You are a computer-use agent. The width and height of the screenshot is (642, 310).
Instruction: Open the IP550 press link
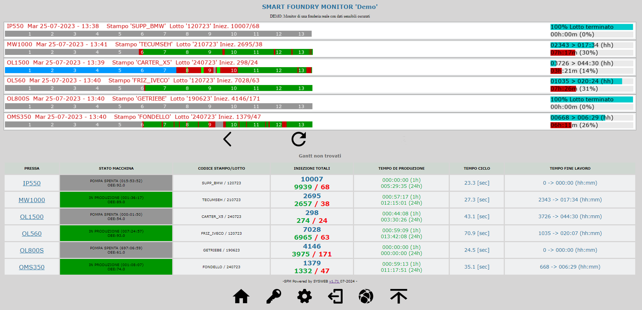pos(32,183)
